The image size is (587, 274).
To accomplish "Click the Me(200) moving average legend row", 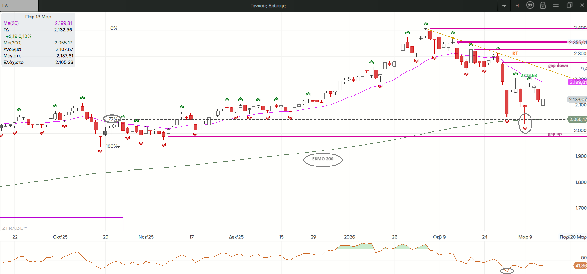I will 38,43.
